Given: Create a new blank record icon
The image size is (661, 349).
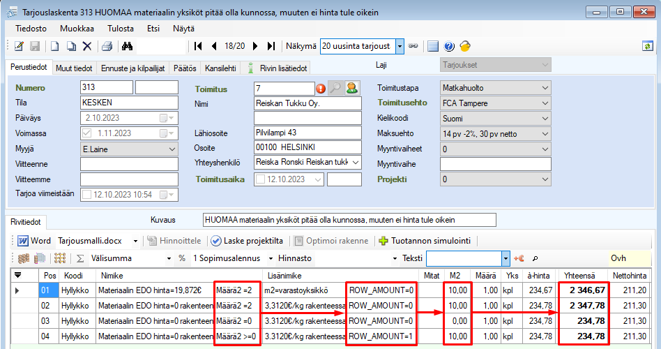Looking at the screenshot, I should (54, 46).
